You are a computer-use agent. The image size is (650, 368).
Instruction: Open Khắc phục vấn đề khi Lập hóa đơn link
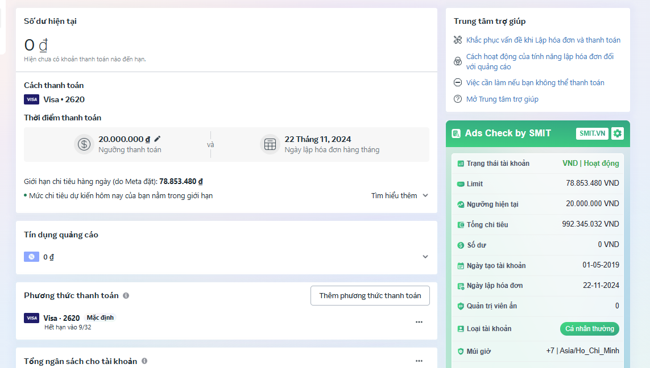543,40
